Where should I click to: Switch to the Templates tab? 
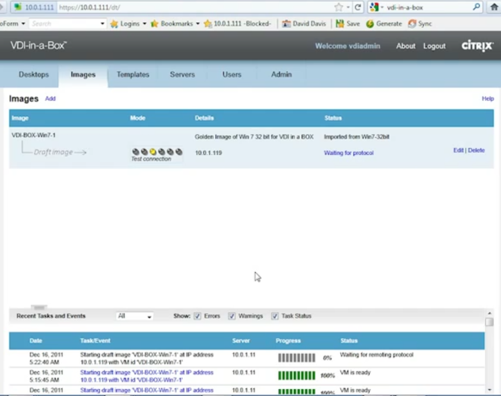[133, 74]
